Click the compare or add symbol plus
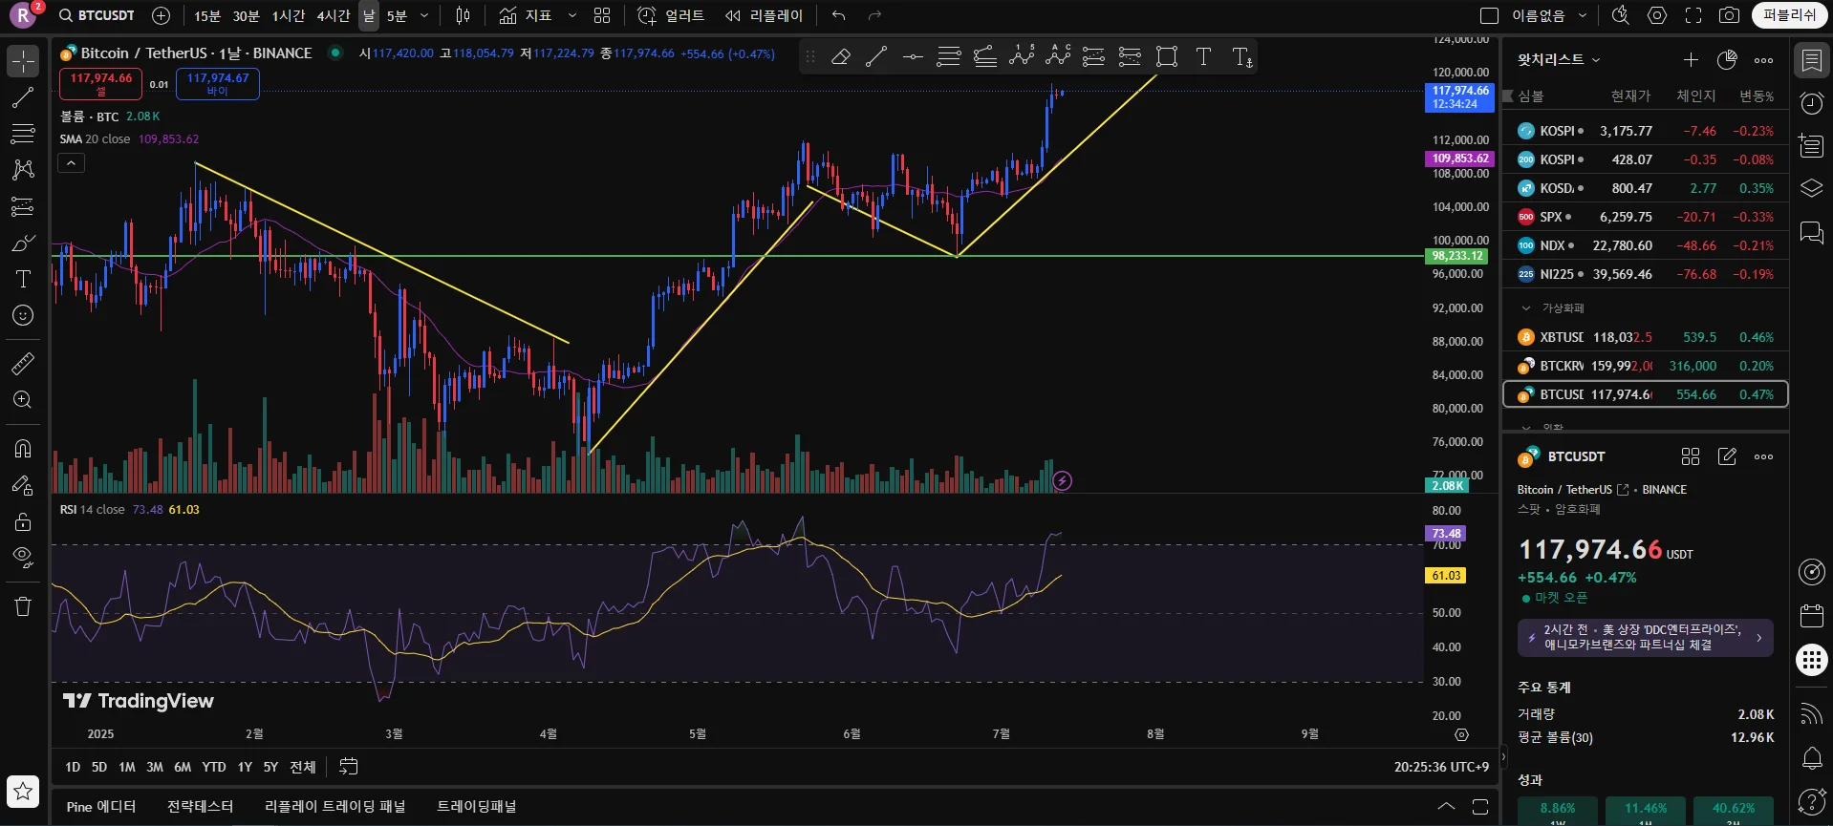Viewport: 1833px width, 826px height. 162,15
